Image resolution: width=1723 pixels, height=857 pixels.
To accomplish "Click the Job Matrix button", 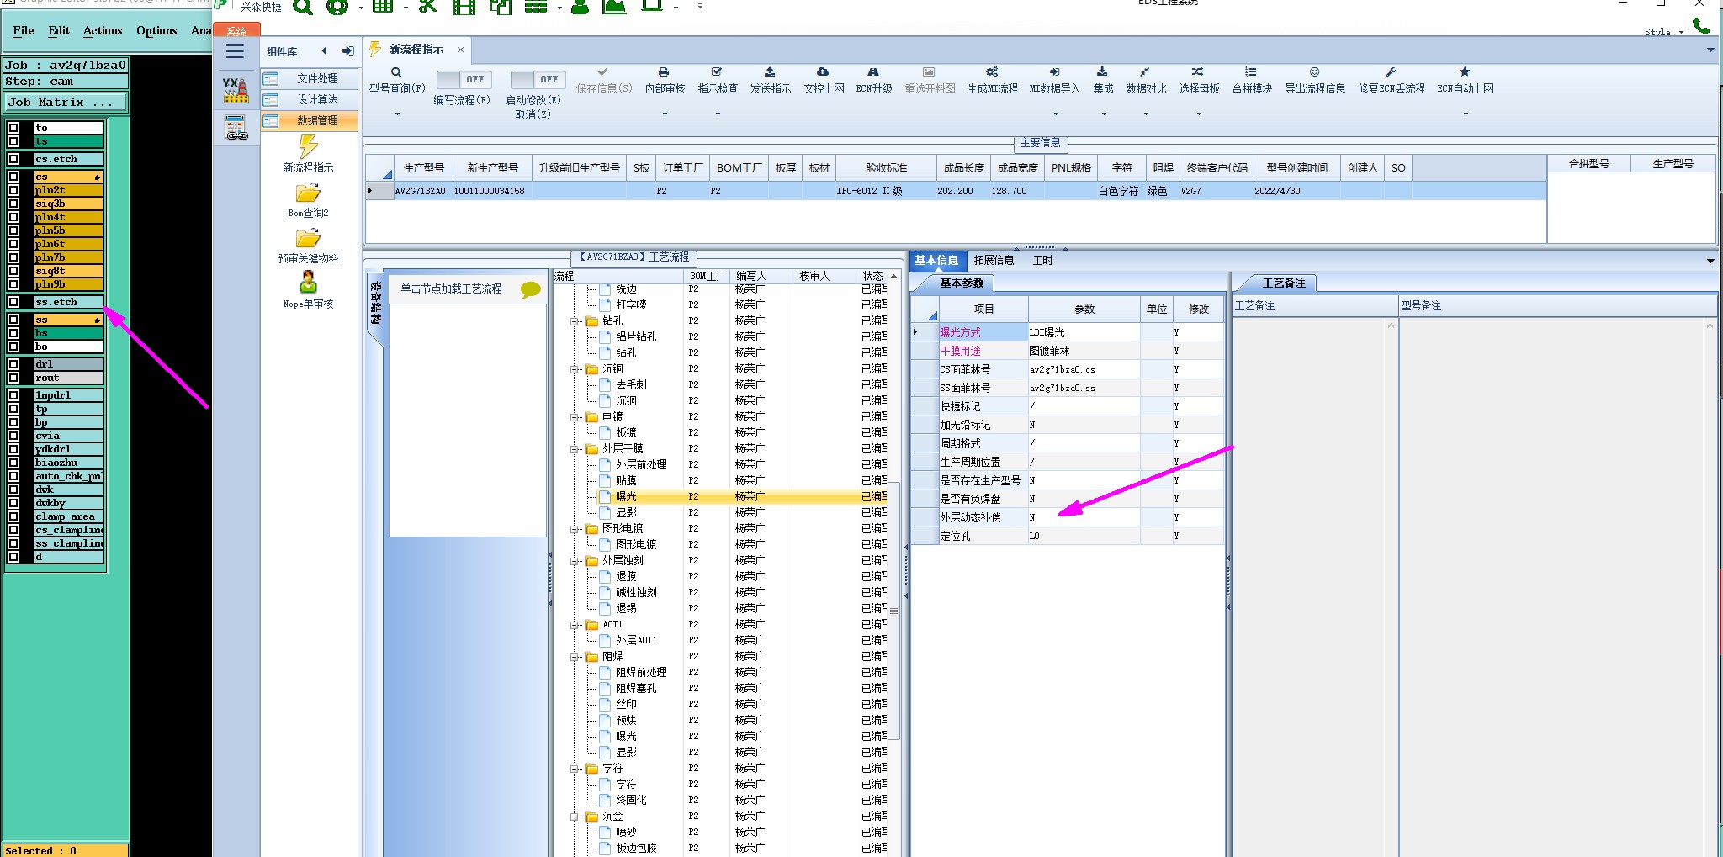I will click(66, 103).
